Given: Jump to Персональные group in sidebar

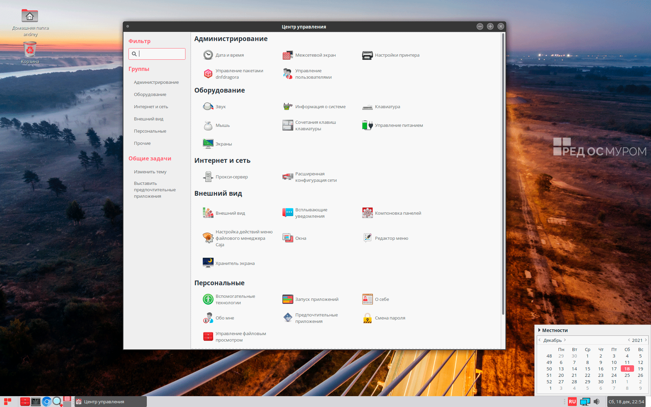Looking at the screenshot, I should click(150, 131).
